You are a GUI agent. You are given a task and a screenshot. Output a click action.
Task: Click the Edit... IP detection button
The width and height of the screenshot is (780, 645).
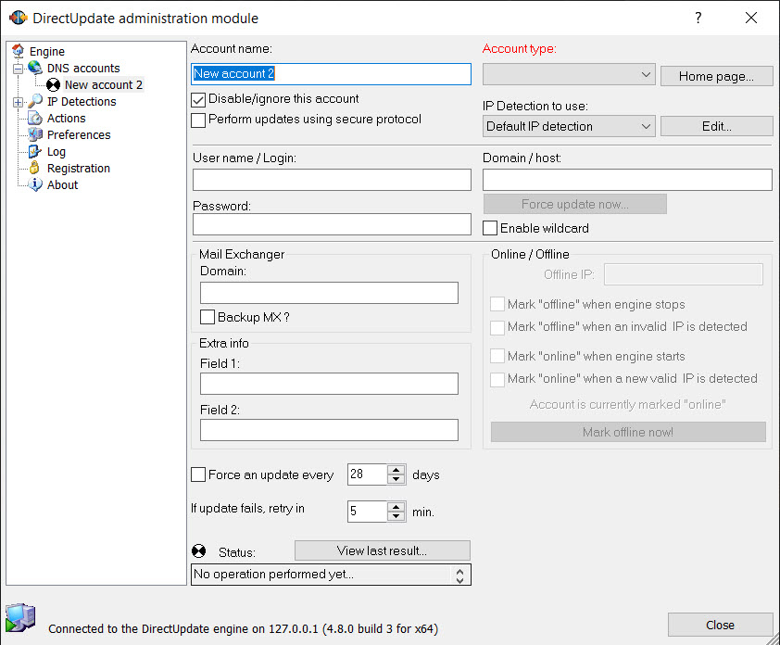tap(716, 126)
